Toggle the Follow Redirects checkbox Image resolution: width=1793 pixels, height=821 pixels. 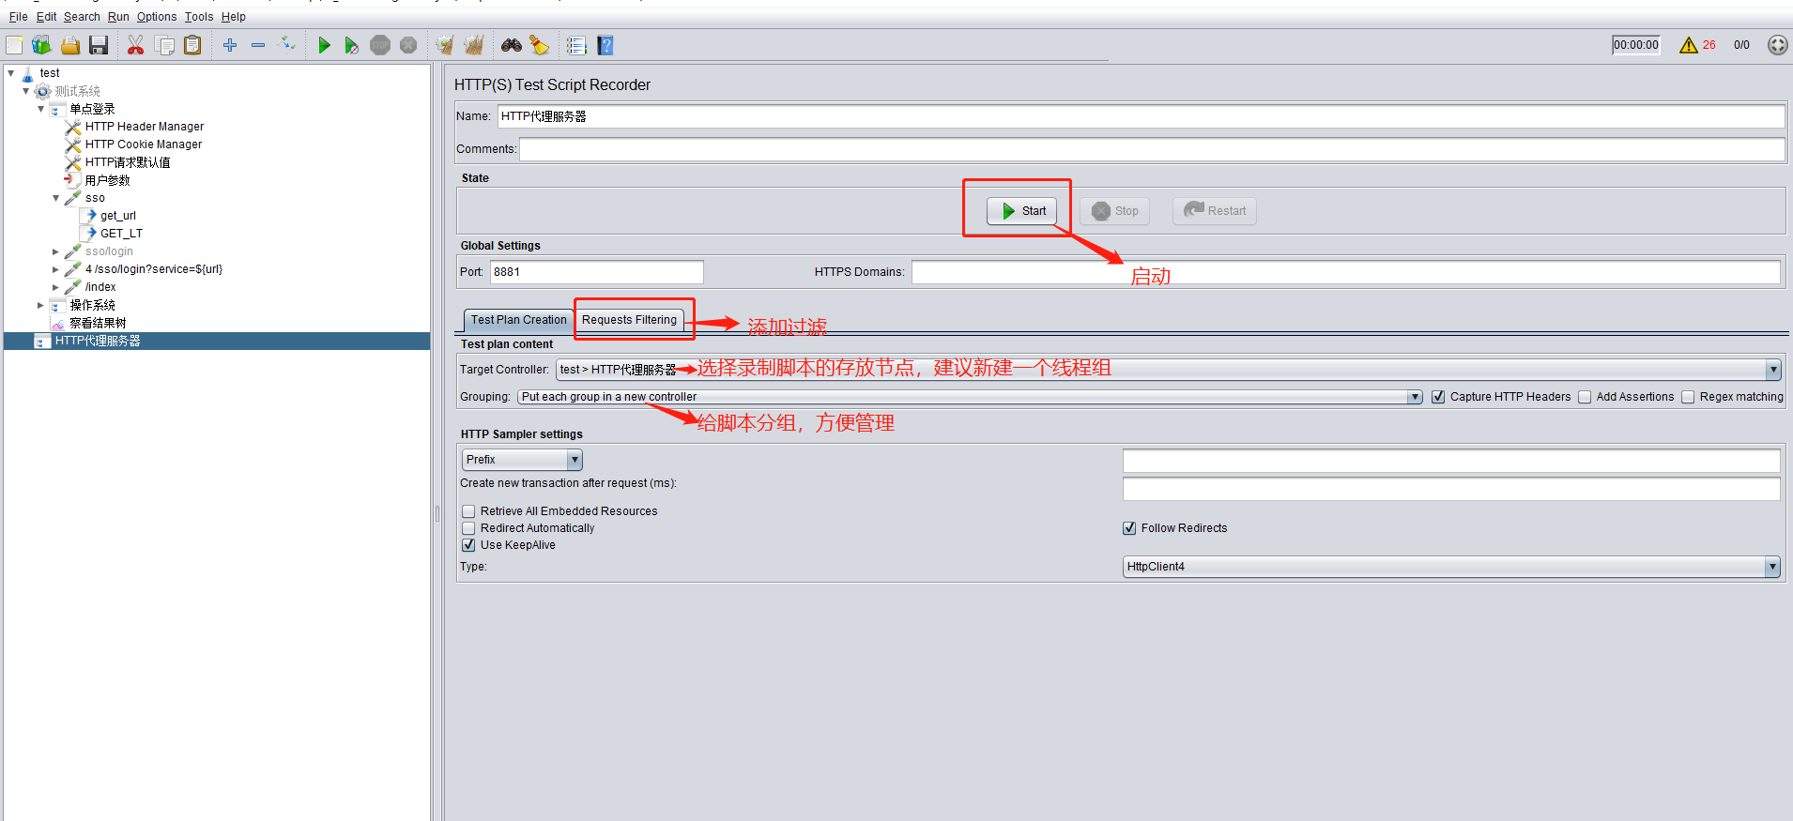tap(1129, 528)
